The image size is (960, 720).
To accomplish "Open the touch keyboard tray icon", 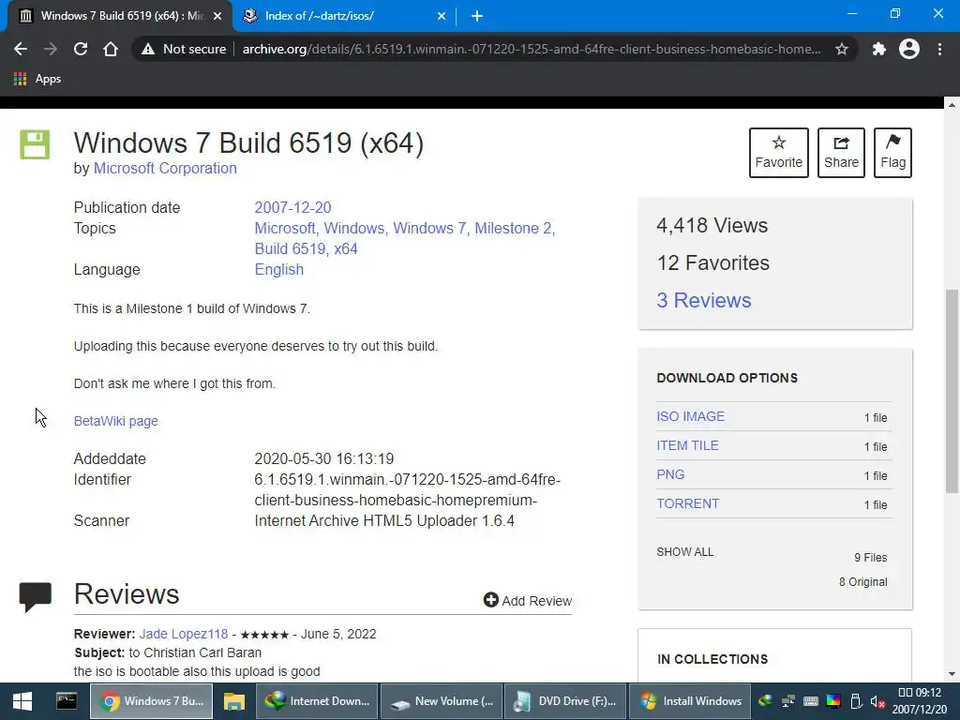I will pos(811,701).
